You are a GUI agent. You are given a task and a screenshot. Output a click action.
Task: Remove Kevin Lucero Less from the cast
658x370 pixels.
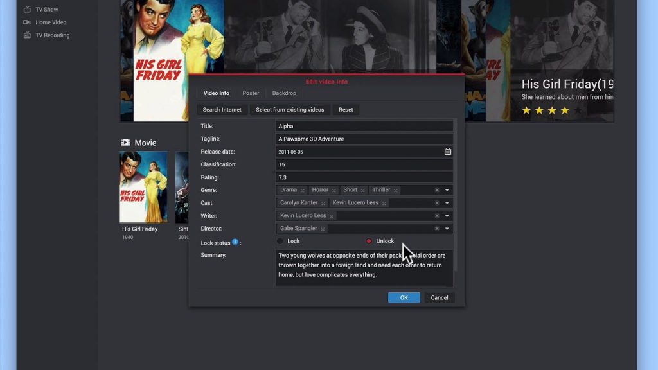384,204
